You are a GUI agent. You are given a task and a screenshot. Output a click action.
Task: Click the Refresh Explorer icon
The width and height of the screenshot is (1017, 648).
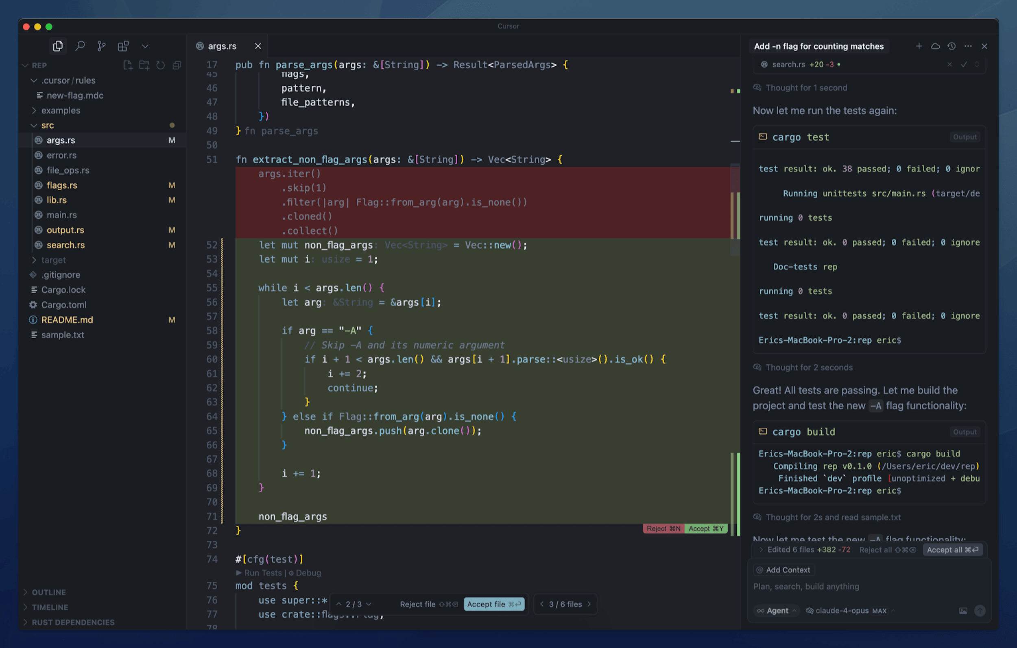point(161,65)
